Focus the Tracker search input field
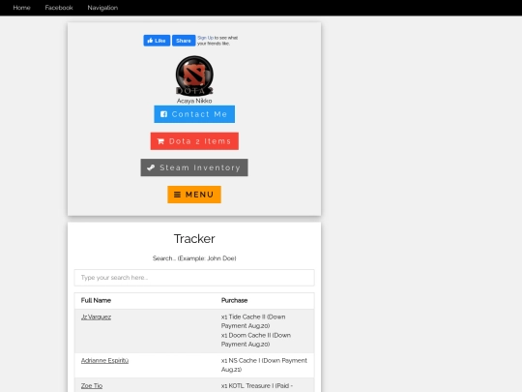 pos(194,278)
